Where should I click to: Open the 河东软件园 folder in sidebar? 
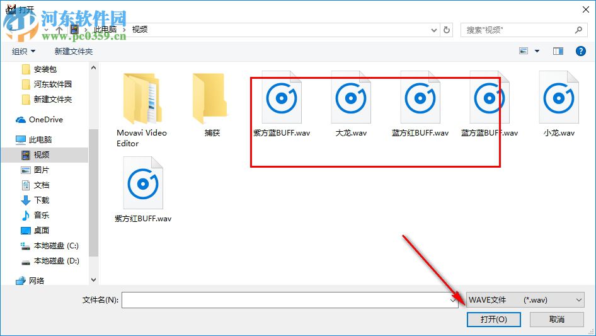[47, 84]
